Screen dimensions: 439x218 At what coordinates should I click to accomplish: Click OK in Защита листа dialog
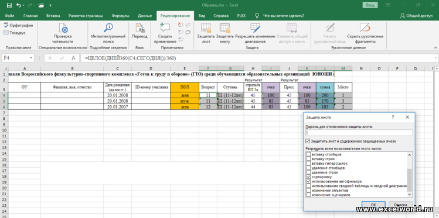373,205
